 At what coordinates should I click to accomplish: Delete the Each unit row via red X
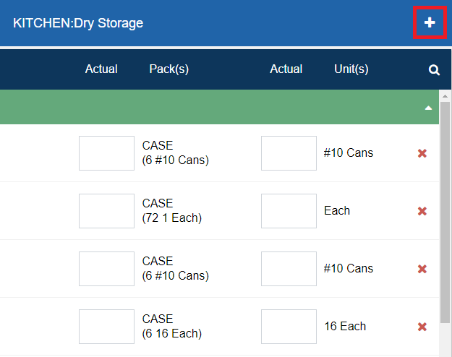tap(422, 211)
